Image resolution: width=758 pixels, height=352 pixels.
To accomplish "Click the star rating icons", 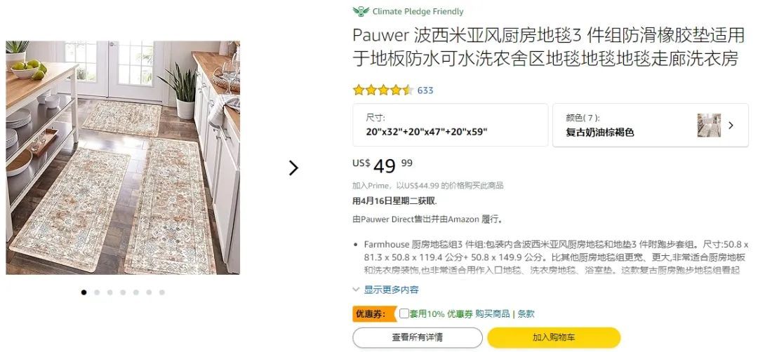I will [383, 90].
